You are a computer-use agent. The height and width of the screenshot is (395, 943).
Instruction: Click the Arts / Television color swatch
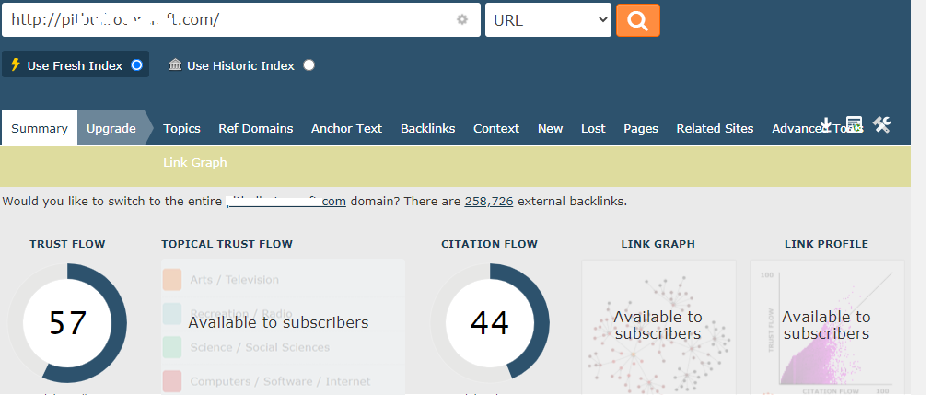point(172,280)
